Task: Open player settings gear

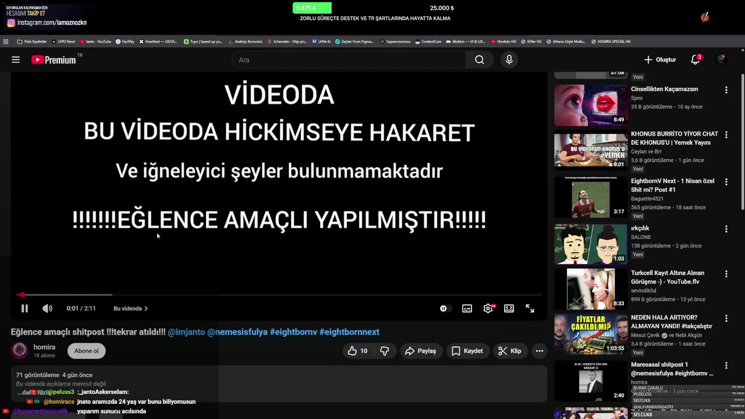Action: pos(488,308)
